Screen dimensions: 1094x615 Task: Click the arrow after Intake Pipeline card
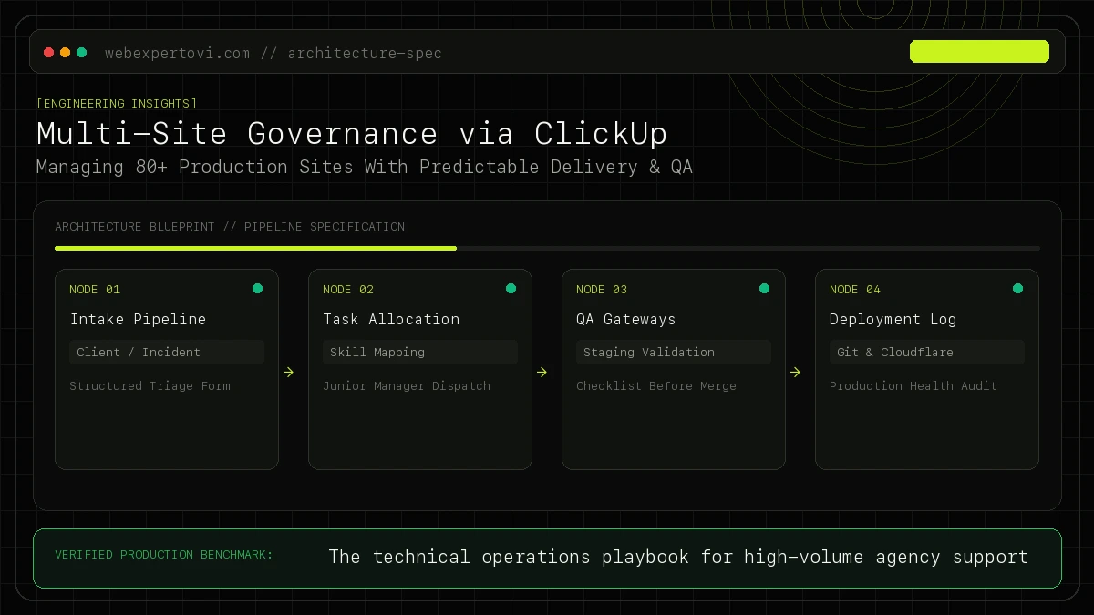click(x=288, y=372)
